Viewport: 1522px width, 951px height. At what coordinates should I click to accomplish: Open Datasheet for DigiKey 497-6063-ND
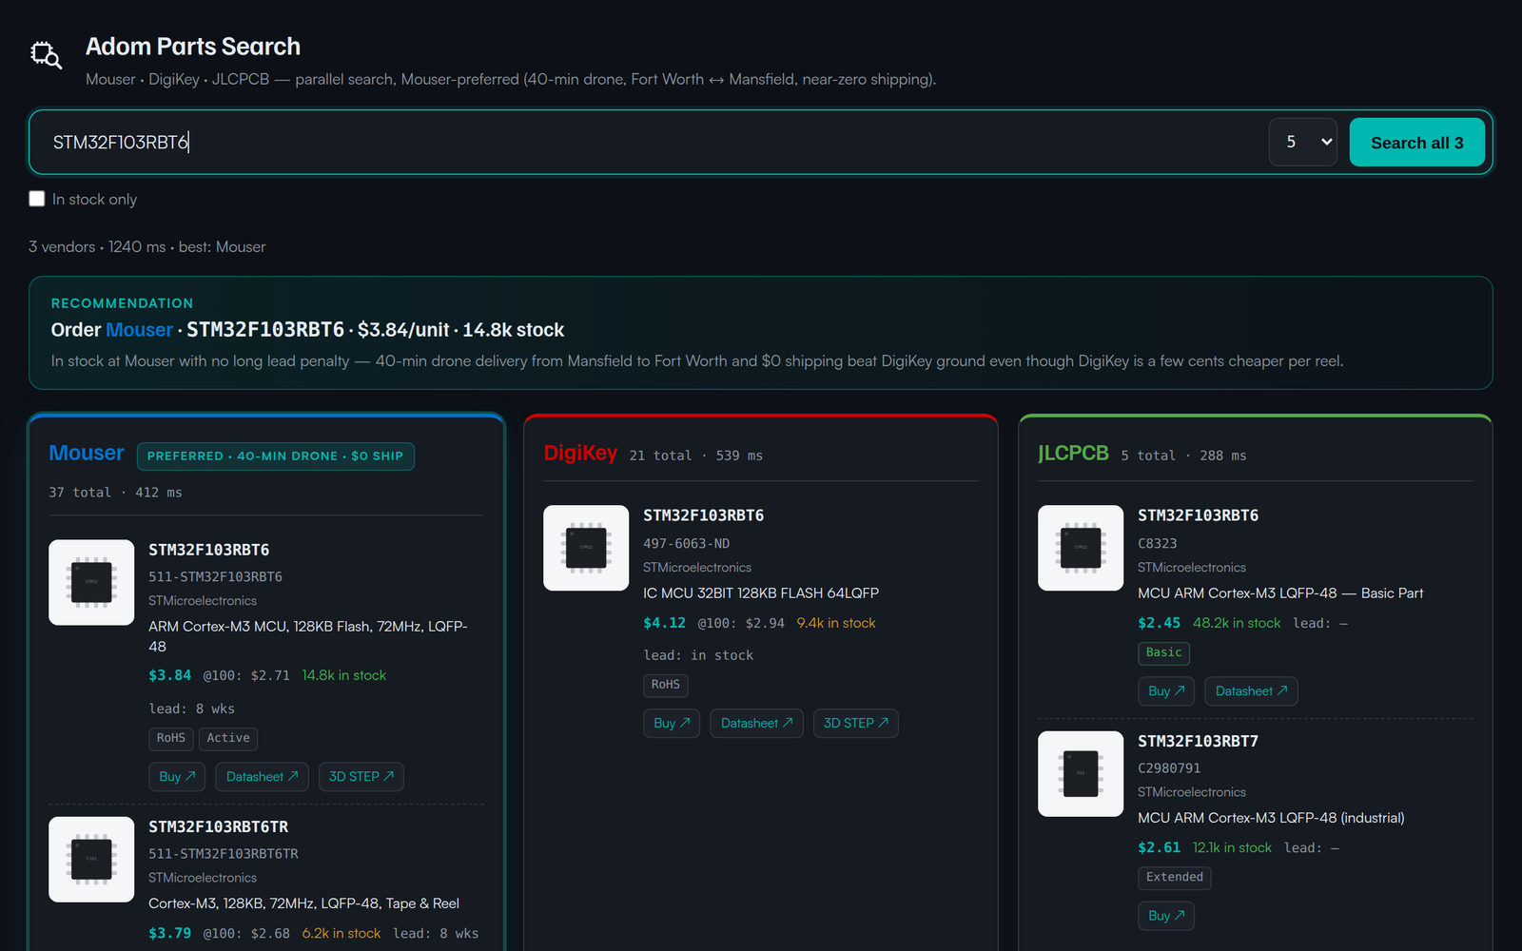pyautogui.click(x=756, y=723)
